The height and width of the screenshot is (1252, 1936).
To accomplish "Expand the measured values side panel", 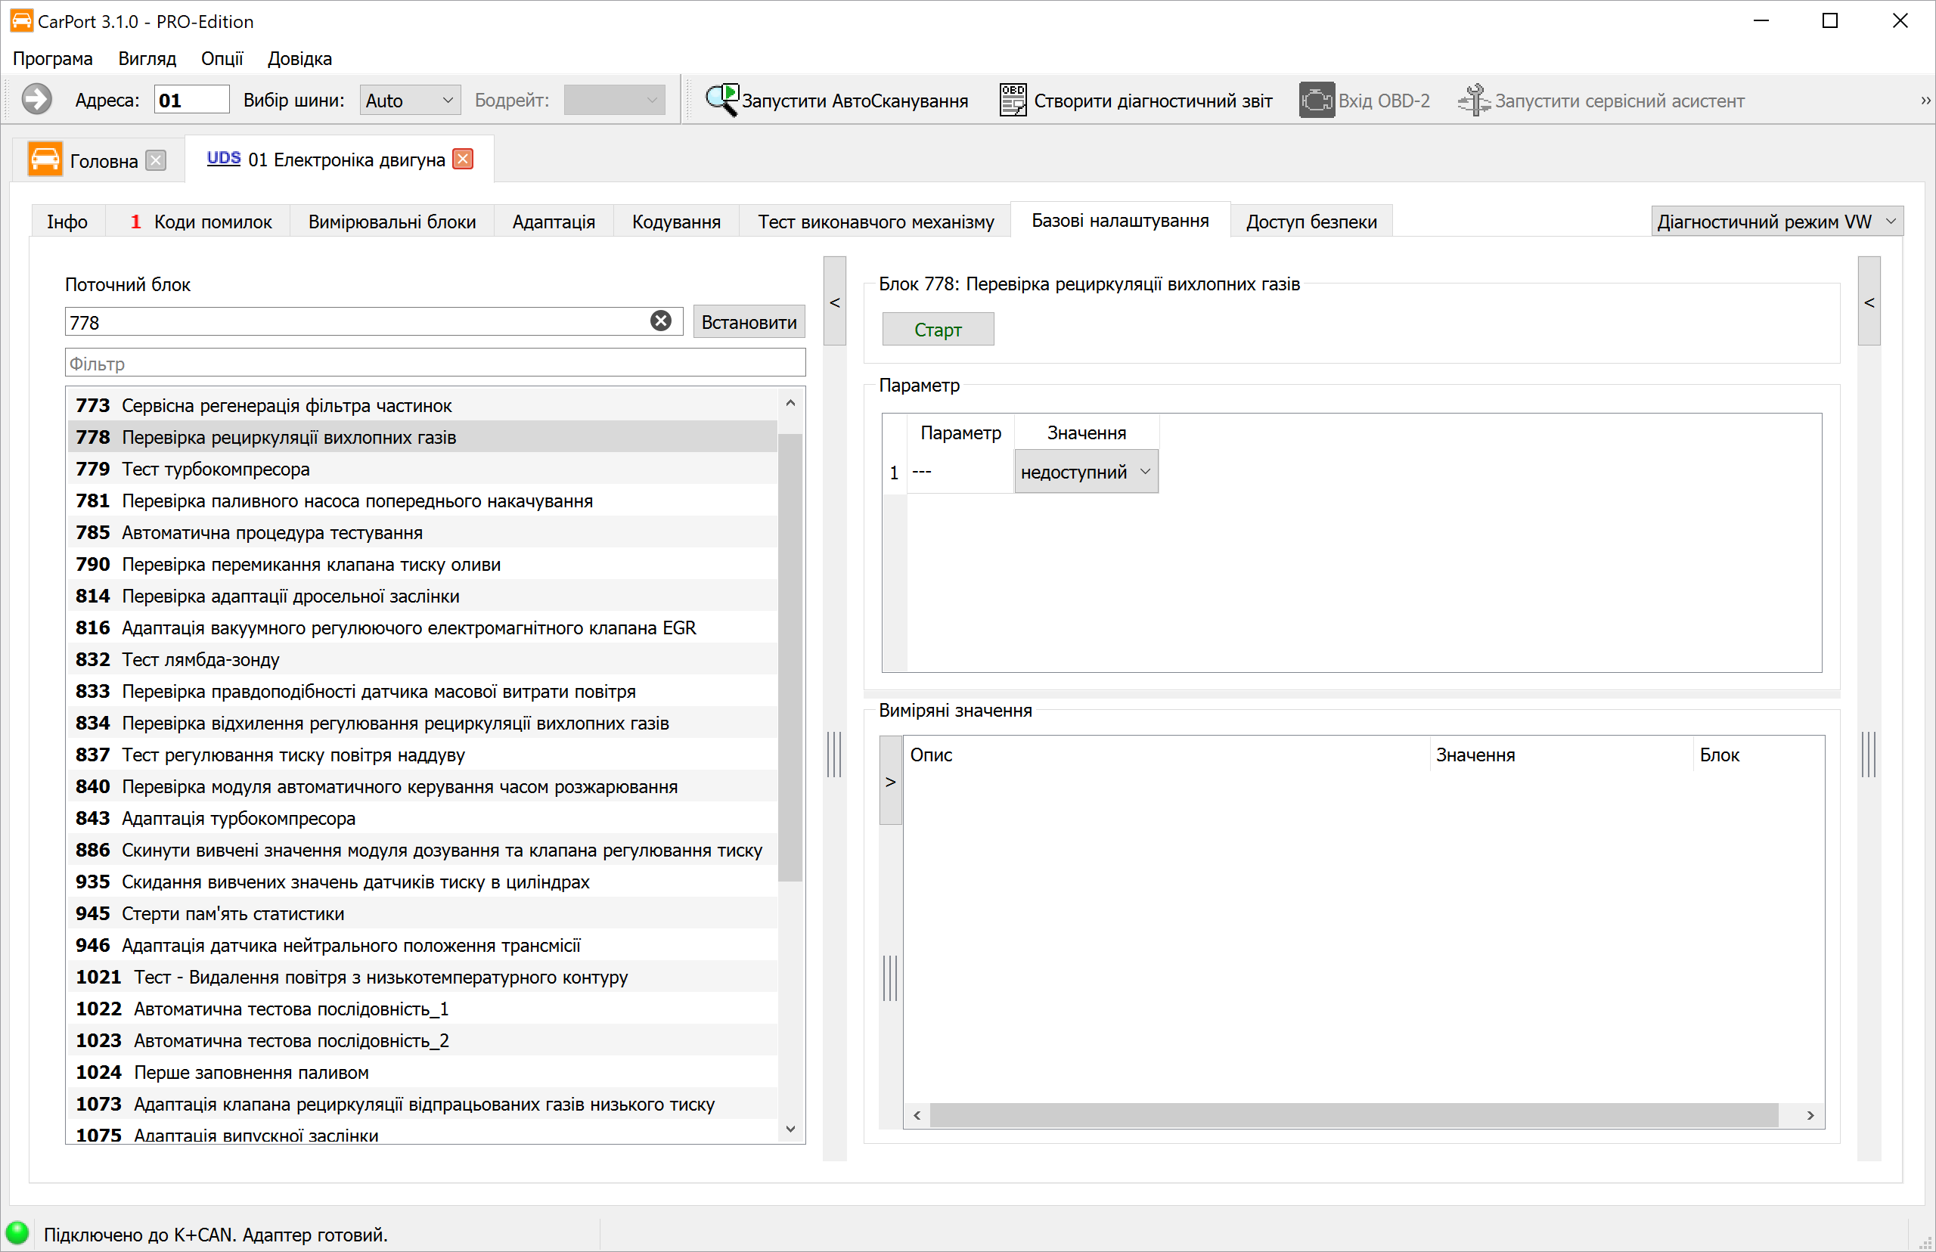I will 890,780.
